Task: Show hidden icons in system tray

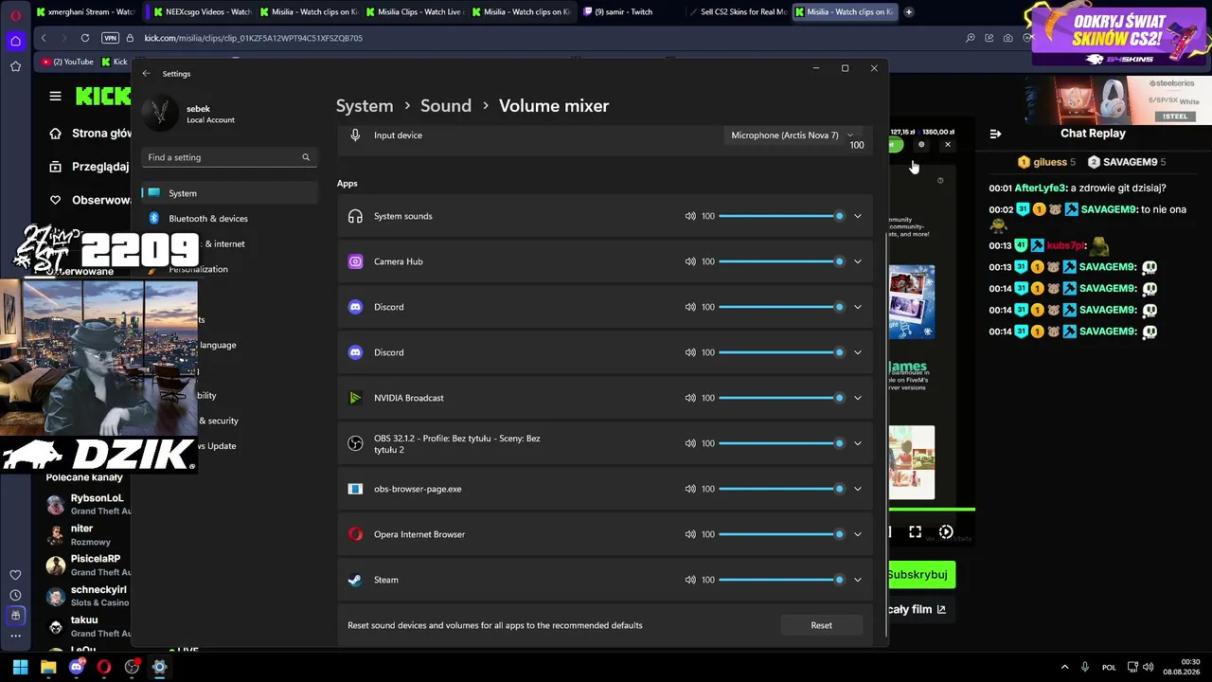Action: [1064, 667]
